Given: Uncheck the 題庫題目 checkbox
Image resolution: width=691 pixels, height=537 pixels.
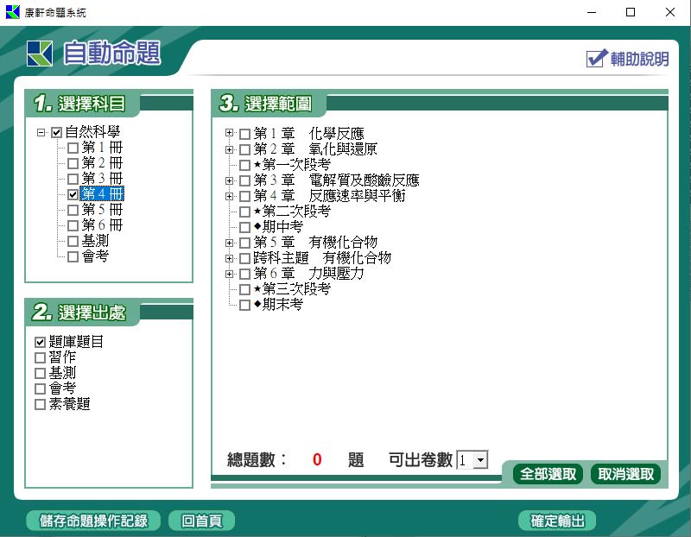Looking at the screenshot, I should tap(40, 343).
